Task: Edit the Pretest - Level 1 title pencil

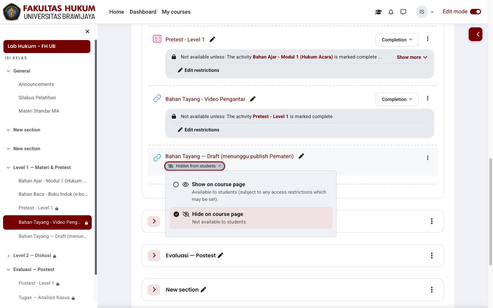Action: pos(212,39)
